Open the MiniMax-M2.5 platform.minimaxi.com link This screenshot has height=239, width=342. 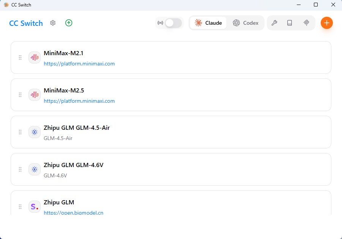[x=79, y=101]
